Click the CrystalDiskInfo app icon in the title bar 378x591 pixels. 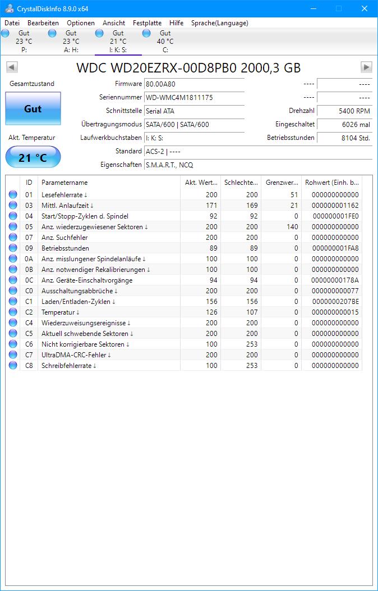pos(10,8)
